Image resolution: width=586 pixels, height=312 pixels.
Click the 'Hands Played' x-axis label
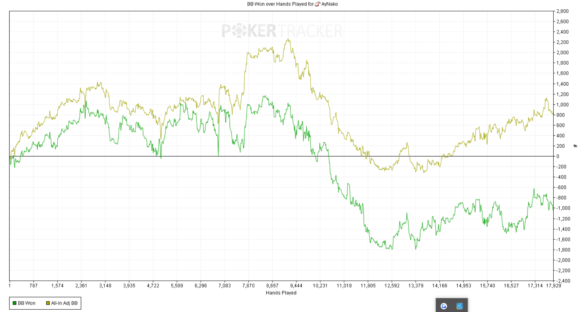pos(281,293)
